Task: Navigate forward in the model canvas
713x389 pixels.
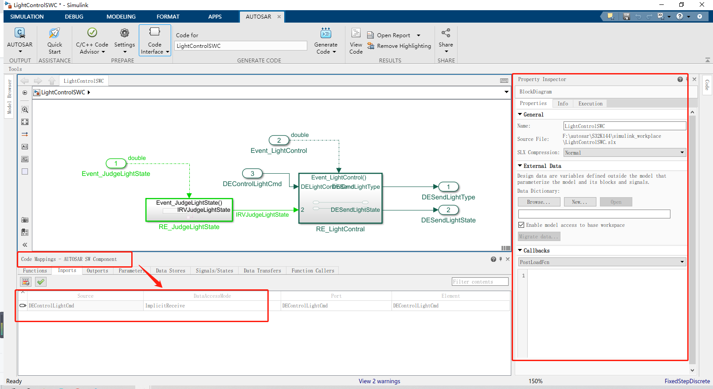Action: click(x=38, y=81)
